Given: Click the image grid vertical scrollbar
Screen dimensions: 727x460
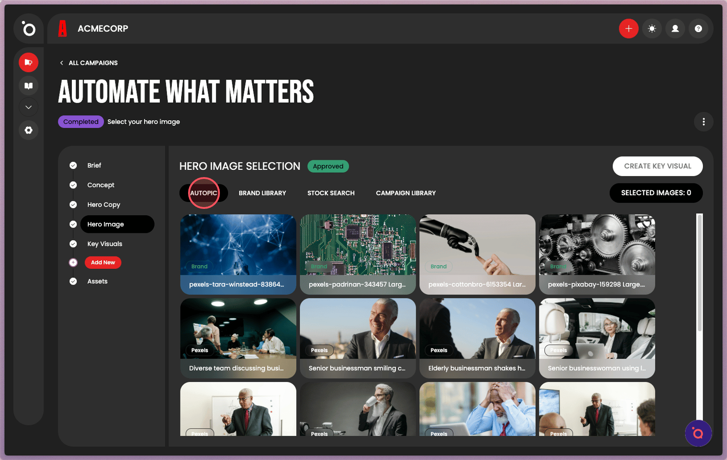Looking at the screenshot, I should 700,272.
